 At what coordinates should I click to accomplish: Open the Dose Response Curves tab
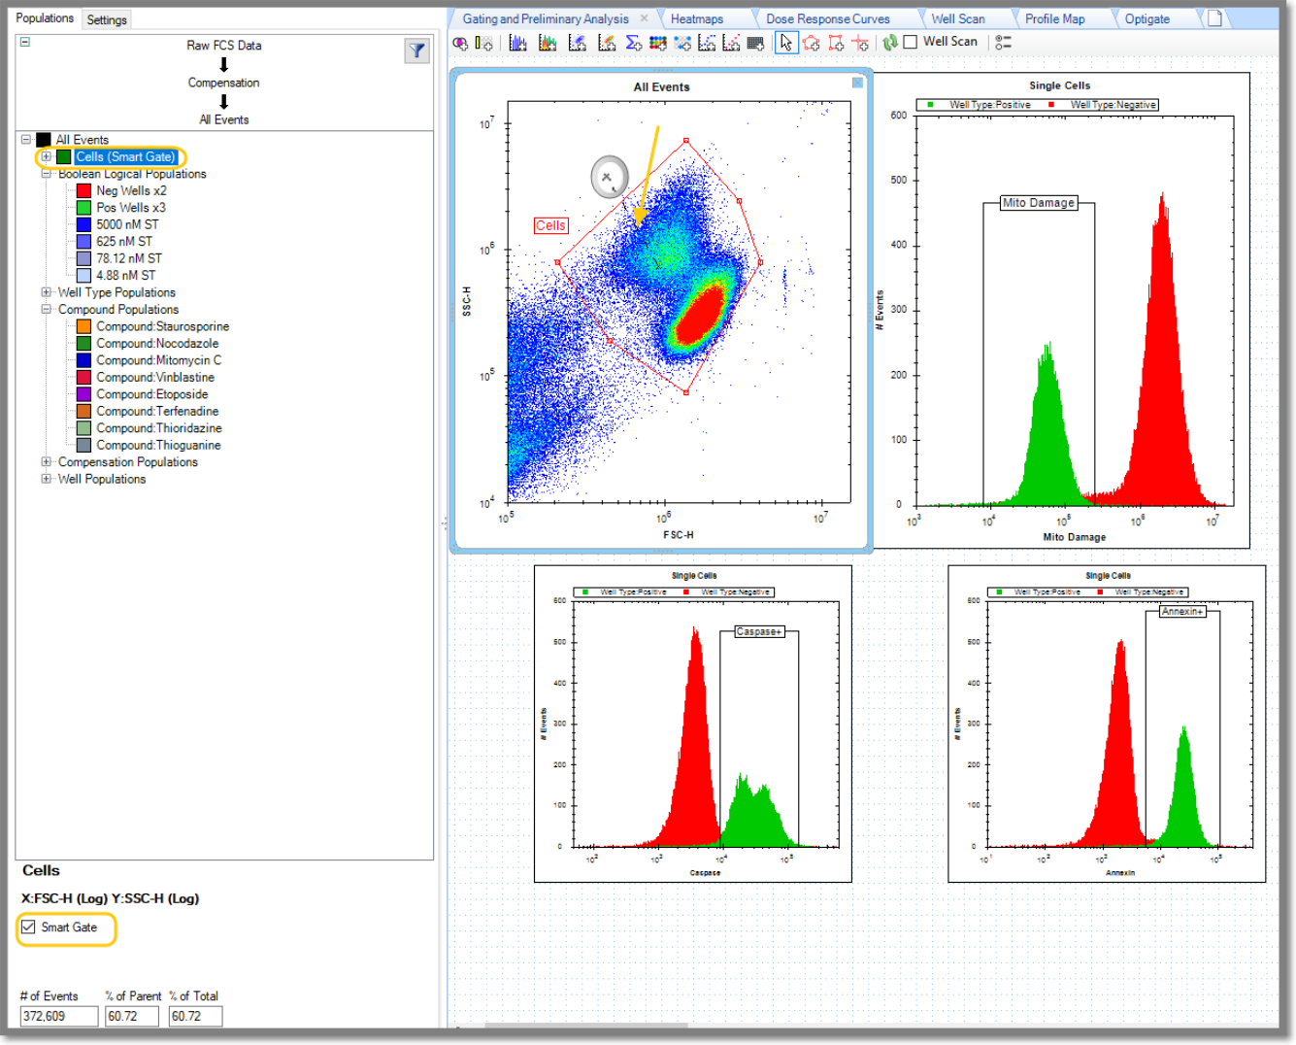click(x=828, y=18)
